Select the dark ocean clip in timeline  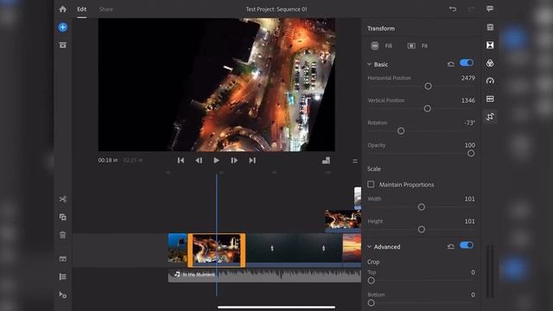tap(294, 250)
